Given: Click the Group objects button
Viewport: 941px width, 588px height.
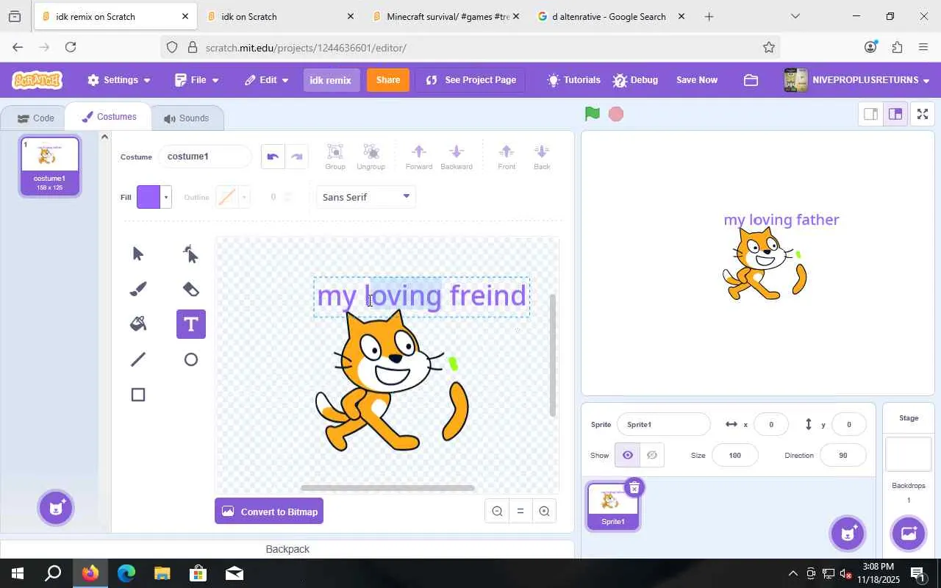Looking at the screenshot, I should coord(335,157).
